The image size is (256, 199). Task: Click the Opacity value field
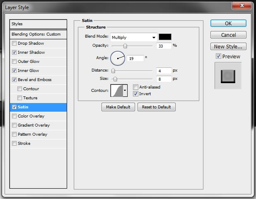(164, 46)
